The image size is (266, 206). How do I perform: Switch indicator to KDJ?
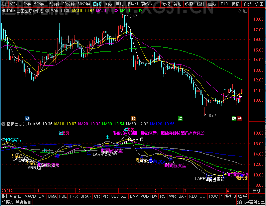coord(193,196)
